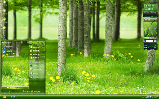The height and width of the screenshot is (99, 159).
Task: Click the Administrator user name in Start menu
Action: [6, 43]
